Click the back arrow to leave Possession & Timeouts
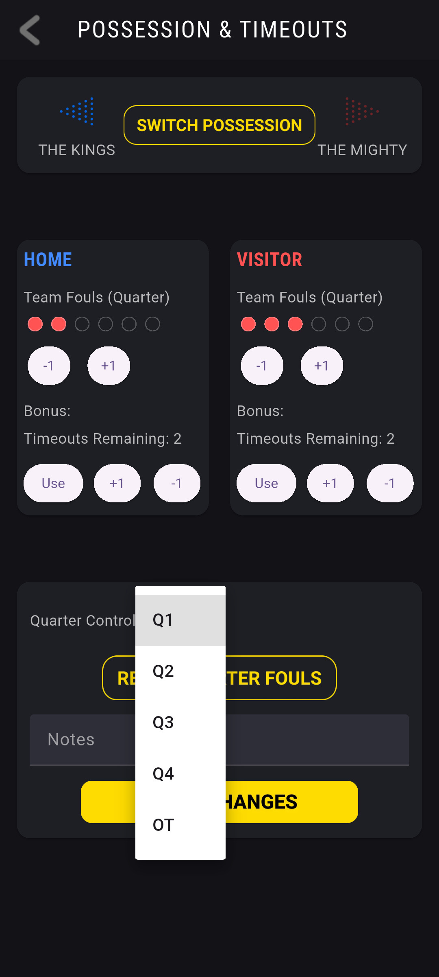 (x=30, y=31)
